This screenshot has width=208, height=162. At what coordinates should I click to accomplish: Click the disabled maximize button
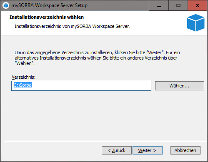click(178, 5)
